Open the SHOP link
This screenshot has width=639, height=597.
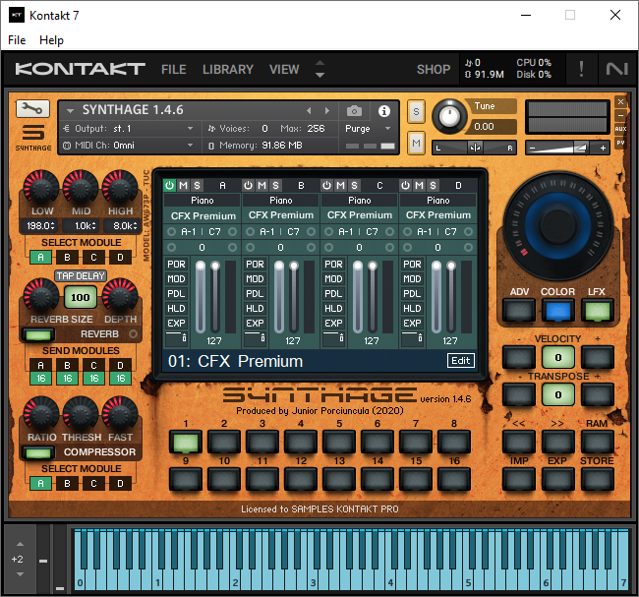tap(434, 69)
